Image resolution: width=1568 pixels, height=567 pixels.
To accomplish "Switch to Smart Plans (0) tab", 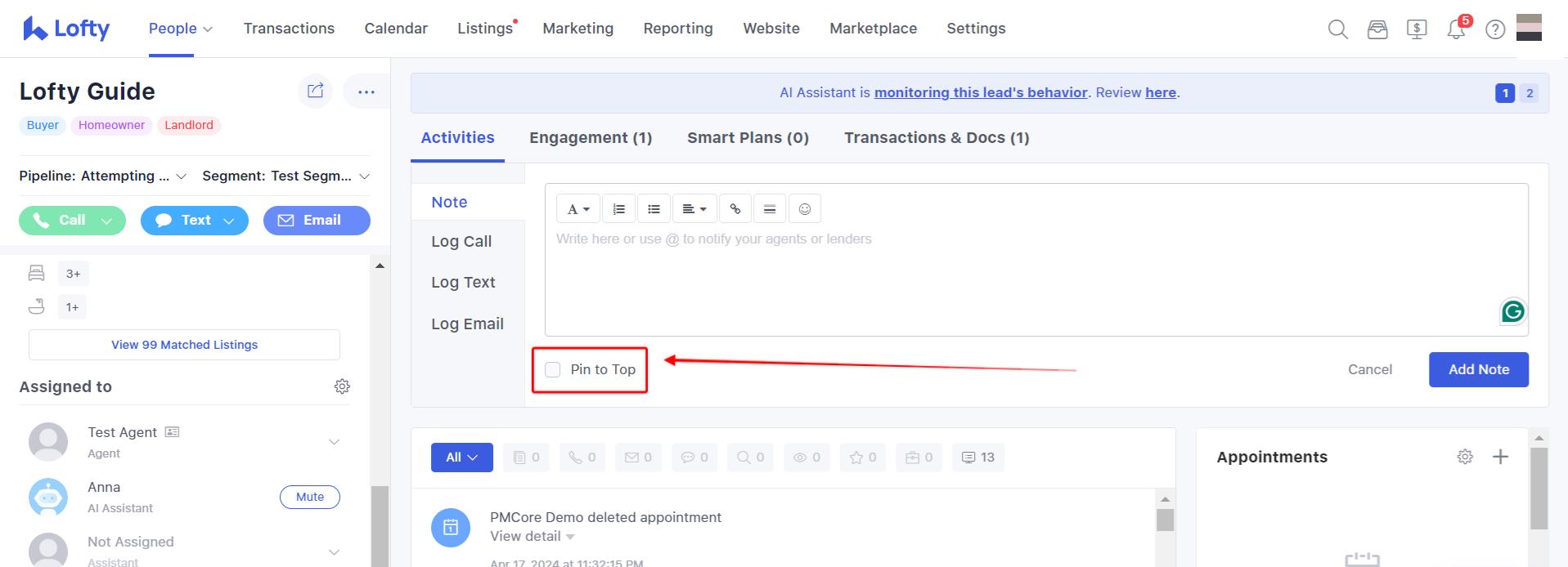I will click(748, 137).
